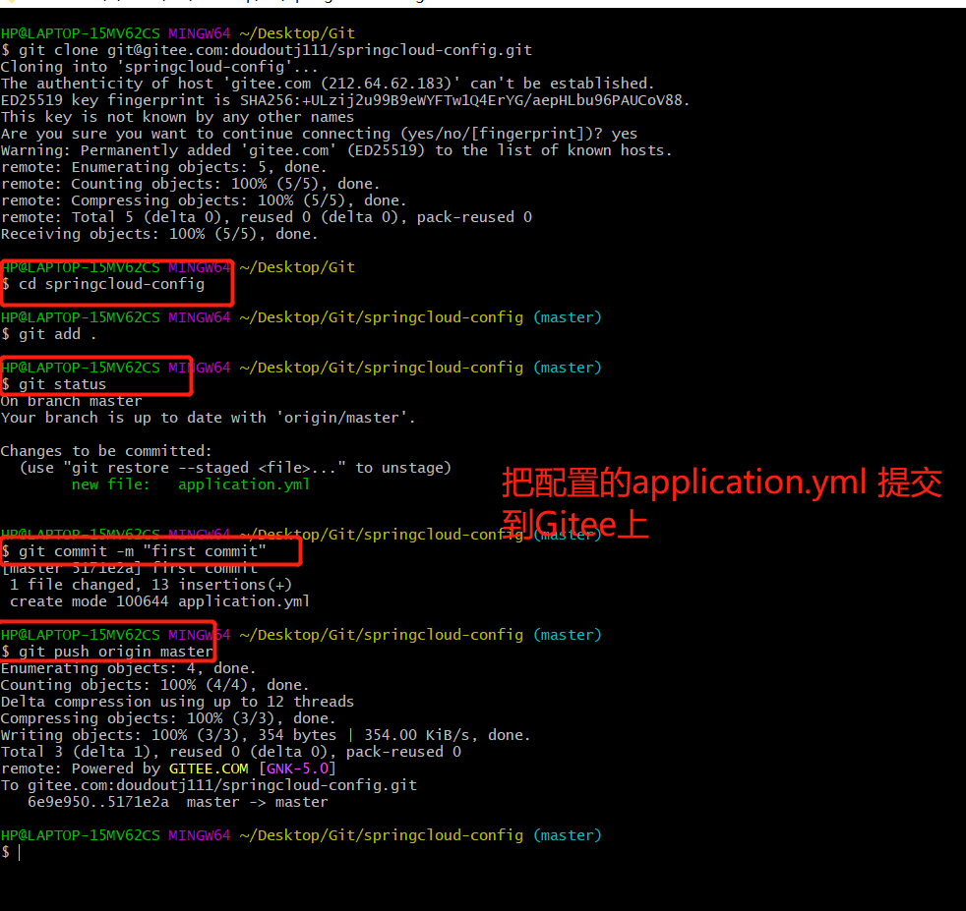This screenshot has width=966, height=911.
Task: Click the (master) branch label on the last prompt
Action: tap(568, 835)
